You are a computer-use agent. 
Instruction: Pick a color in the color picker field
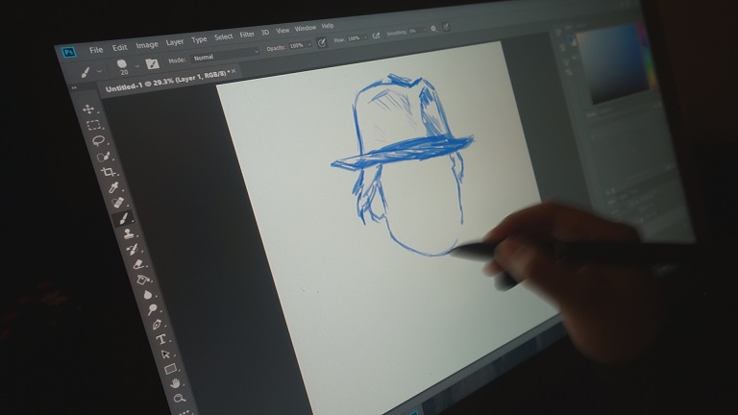[x=612, y=61]
